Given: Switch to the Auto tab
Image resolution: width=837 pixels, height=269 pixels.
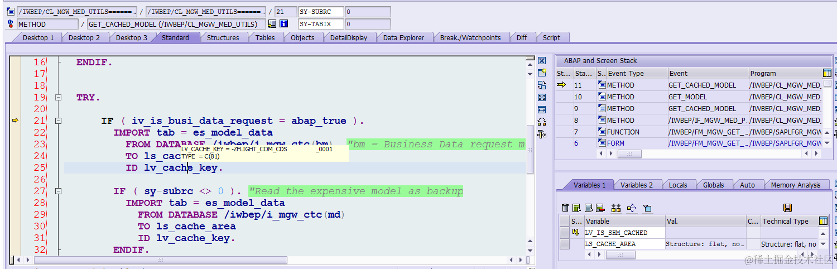Looking at the screenshot, I should [x=747, y=185].
